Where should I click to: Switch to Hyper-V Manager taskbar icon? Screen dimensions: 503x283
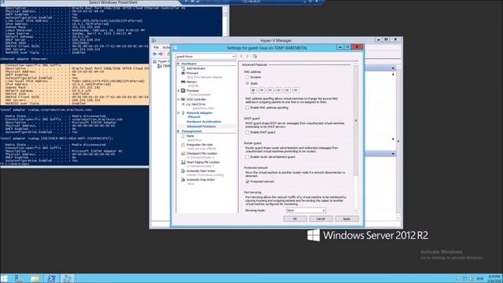click(x=68, y=278)
